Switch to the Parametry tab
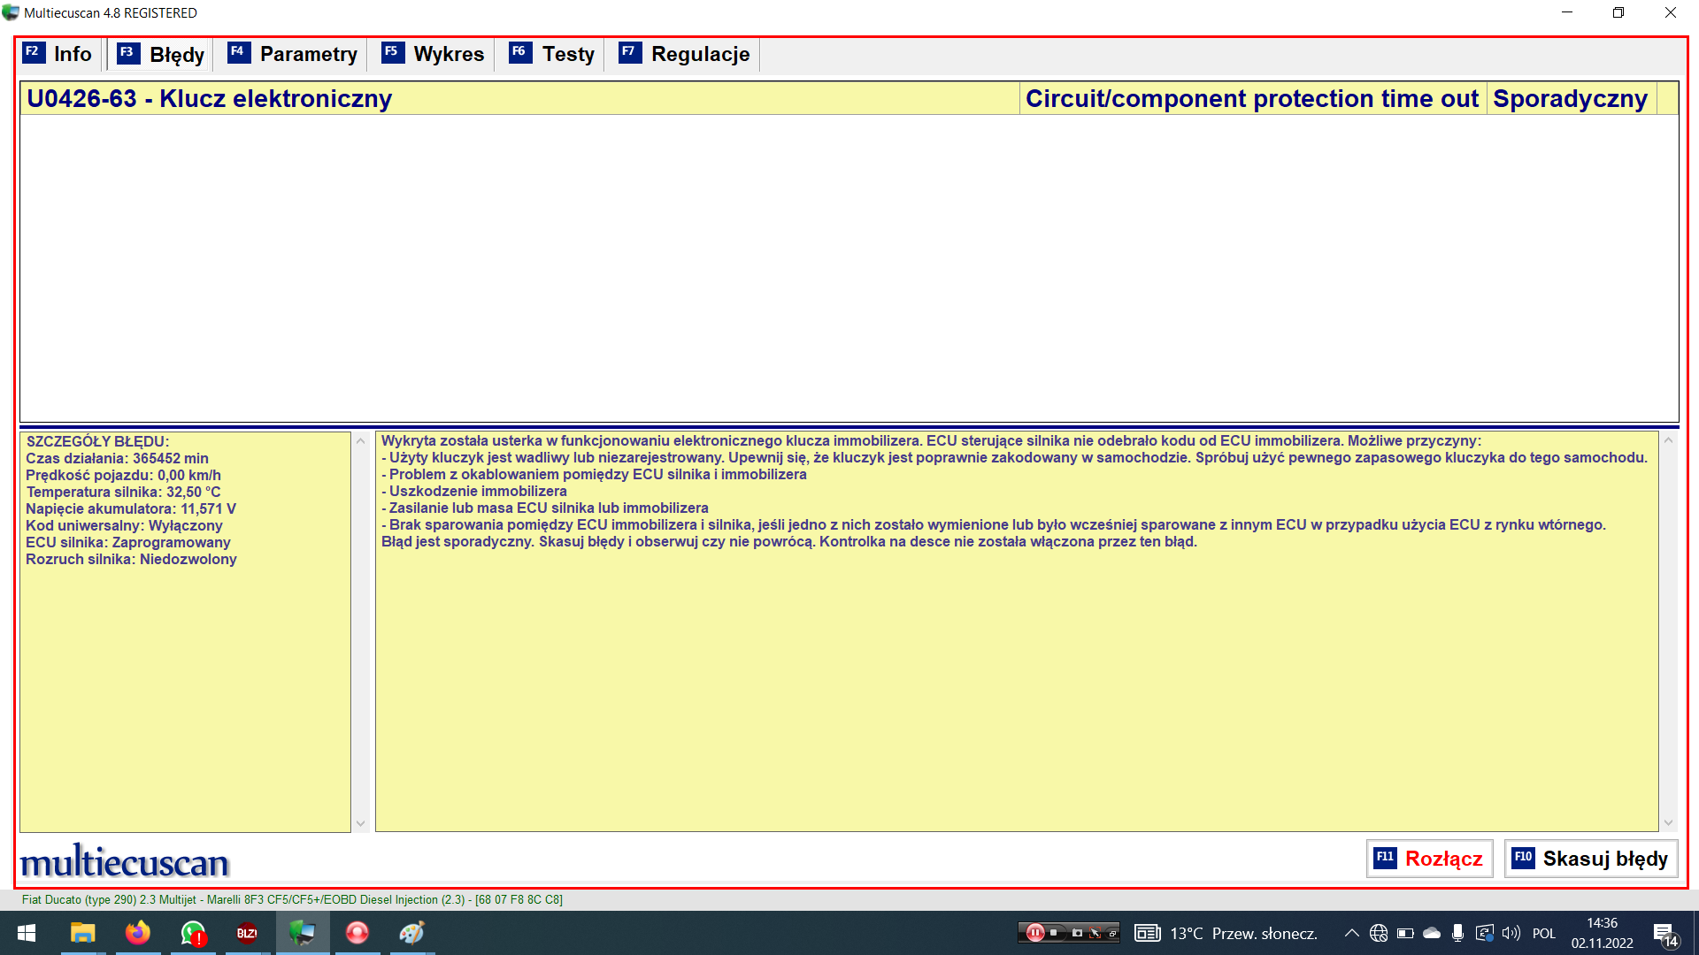 [x=293, y=54]
